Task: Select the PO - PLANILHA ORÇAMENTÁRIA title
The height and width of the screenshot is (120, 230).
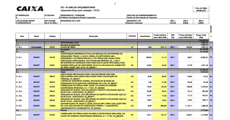Action: click(x=78, y=7)
